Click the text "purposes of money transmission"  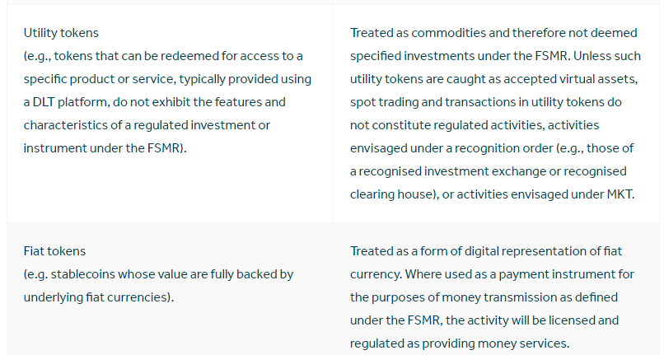pyautogui.click(x=450, y=297)
